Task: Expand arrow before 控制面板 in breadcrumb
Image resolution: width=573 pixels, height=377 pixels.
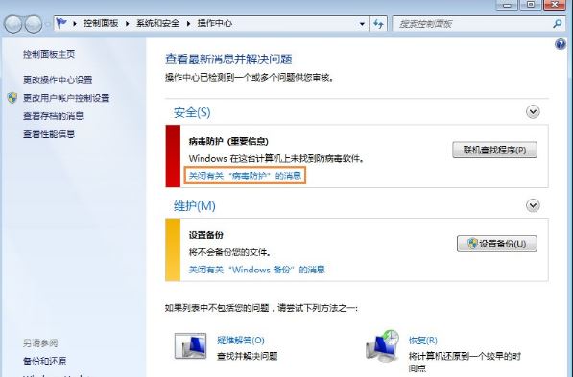Action: pos(75,24)
